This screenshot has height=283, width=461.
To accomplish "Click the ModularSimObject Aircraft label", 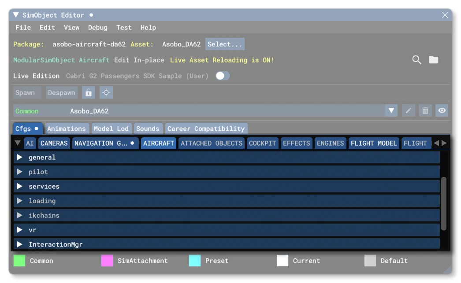I will tap(61, 60).
